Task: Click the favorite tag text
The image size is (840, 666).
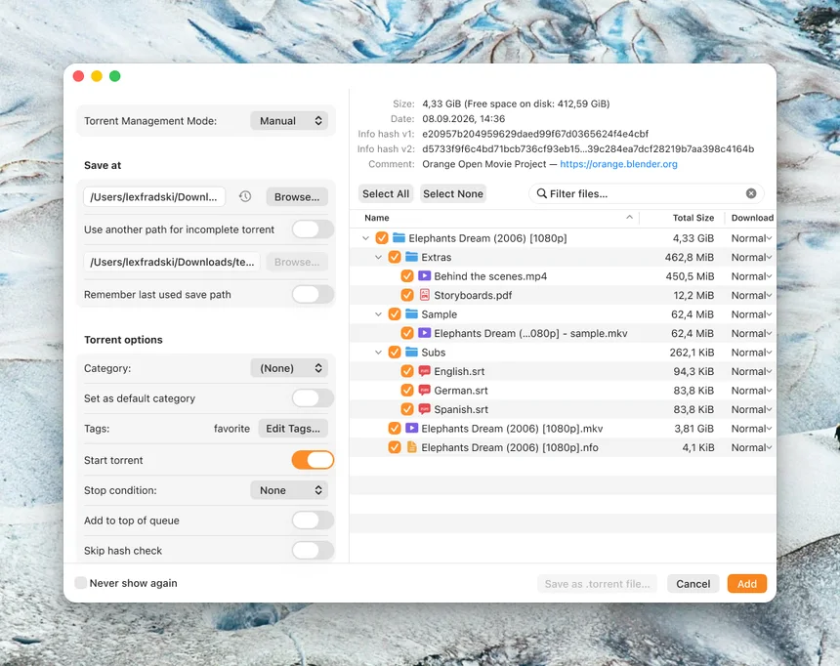Action: coord(231,428)
